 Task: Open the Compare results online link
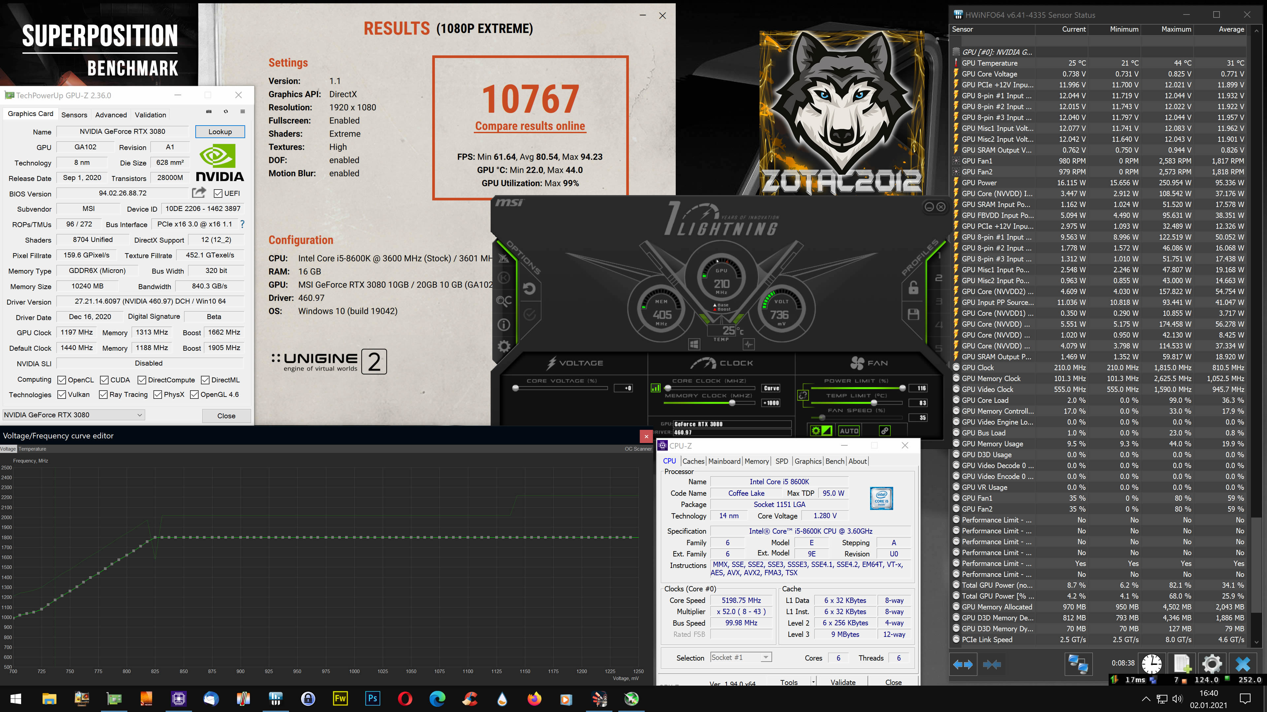click(x=530, y=125)
